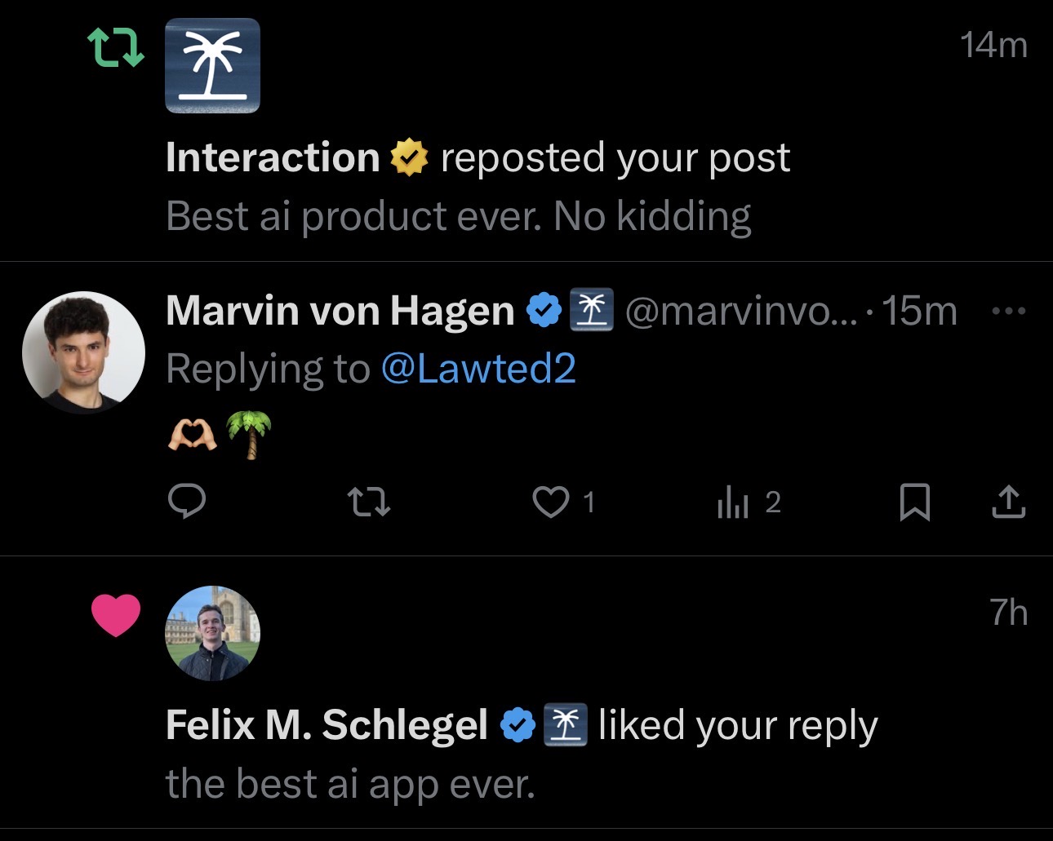Click the Felix M. Schlegel name

(327, 725)
